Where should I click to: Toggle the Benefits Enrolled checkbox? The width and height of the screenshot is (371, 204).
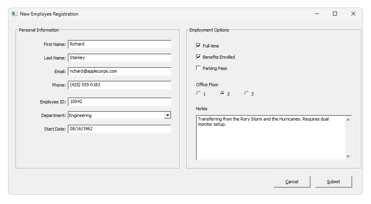point(198,57)
